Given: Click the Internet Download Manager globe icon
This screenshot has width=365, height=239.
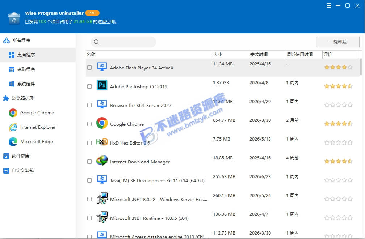Looking at the screenshot, I should (x=102, y=161).
